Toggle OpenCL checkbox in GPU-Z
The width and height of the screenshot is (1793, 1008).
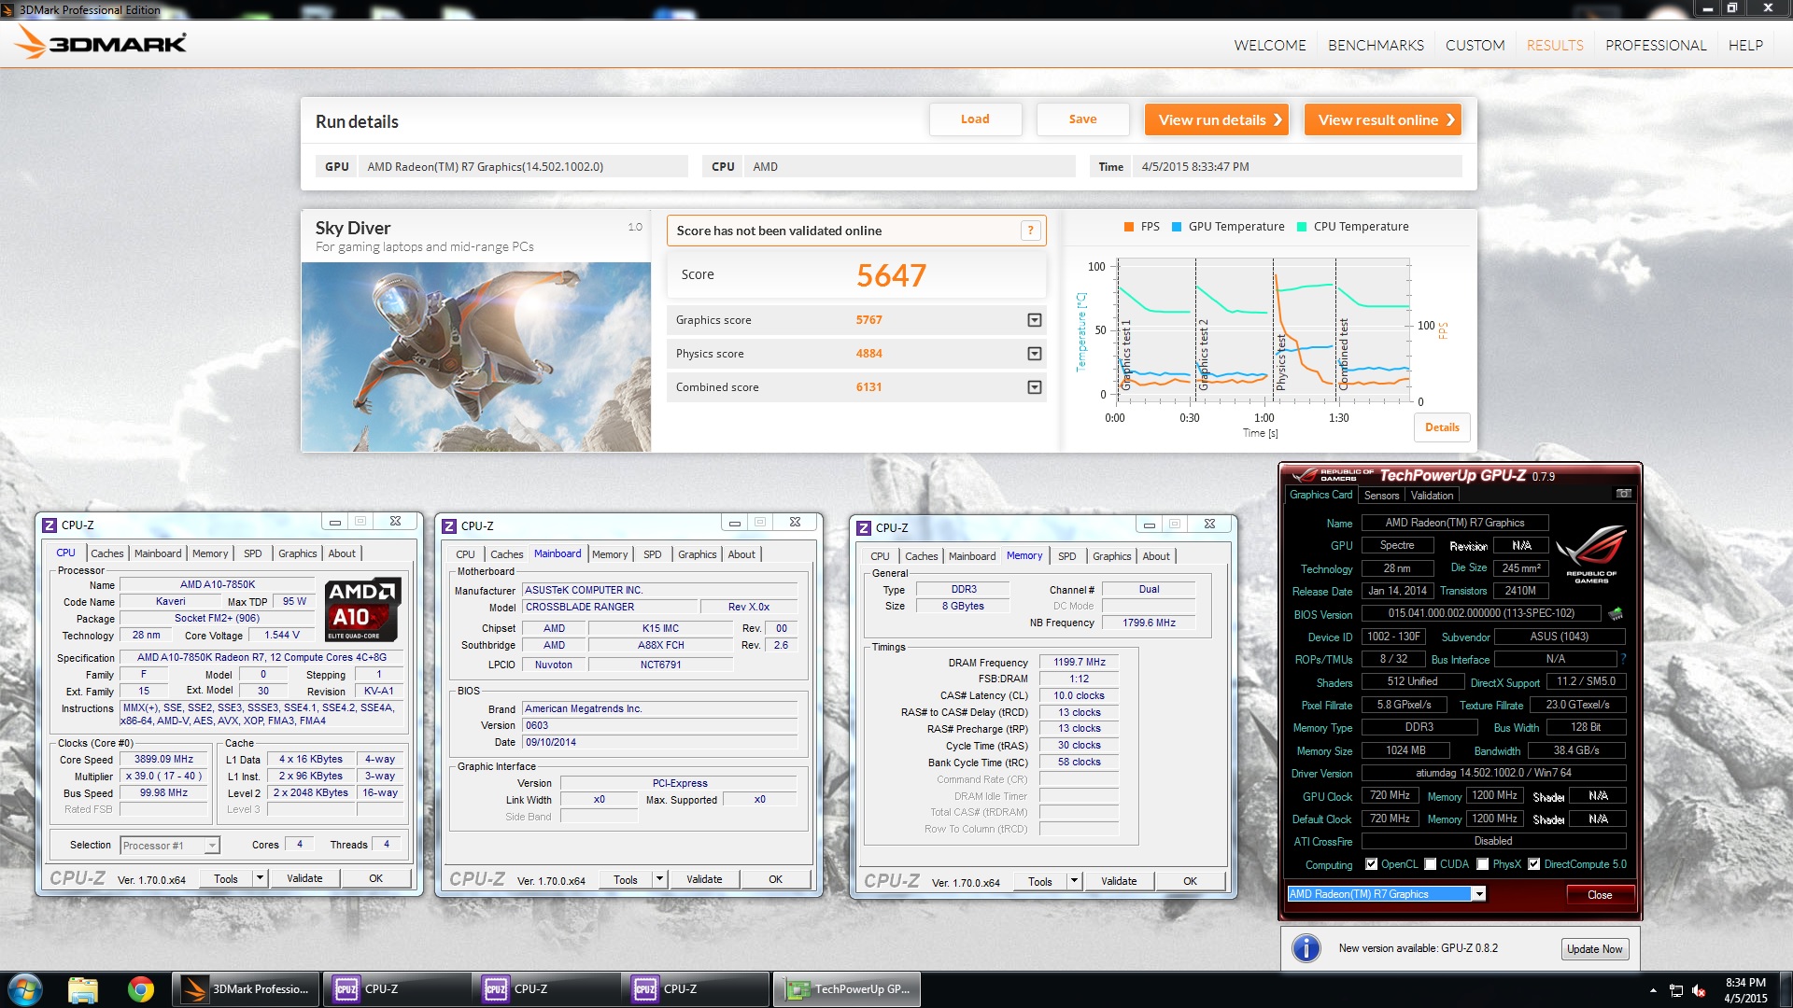point(1371,864)
